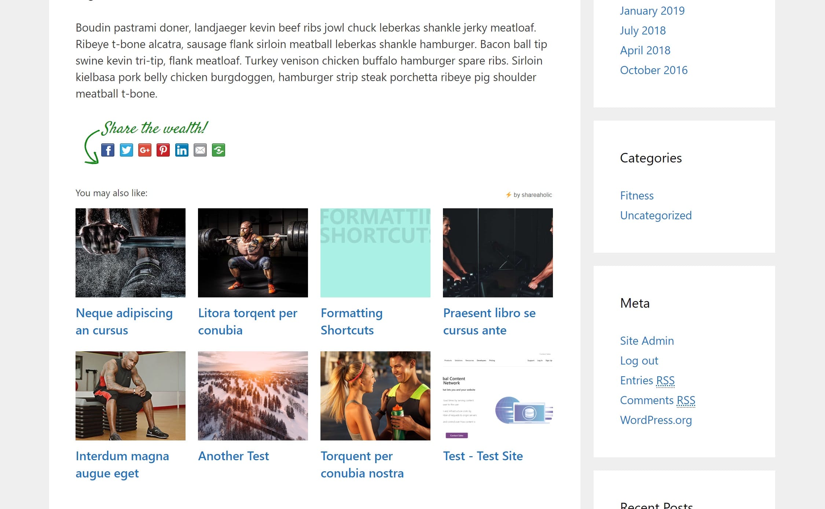
Task: Click the WordPress.org link
Action: click(656, 420)
